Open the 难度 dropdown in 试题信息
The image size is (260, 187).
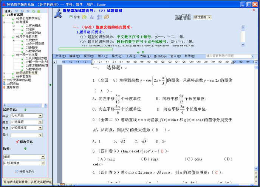40,128
